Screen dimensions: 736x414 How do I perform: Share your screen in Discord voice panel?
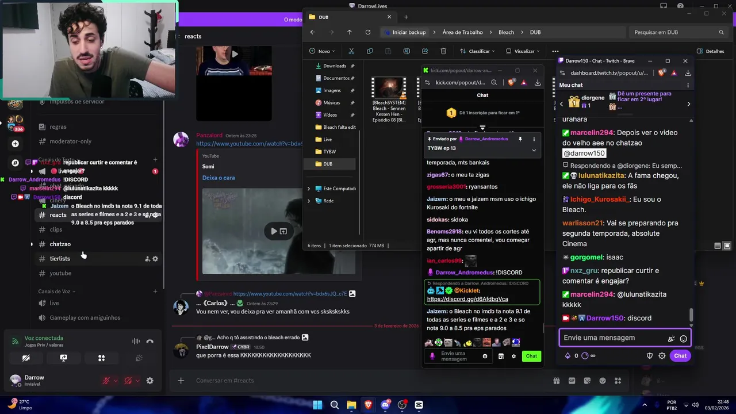(63, 358)
